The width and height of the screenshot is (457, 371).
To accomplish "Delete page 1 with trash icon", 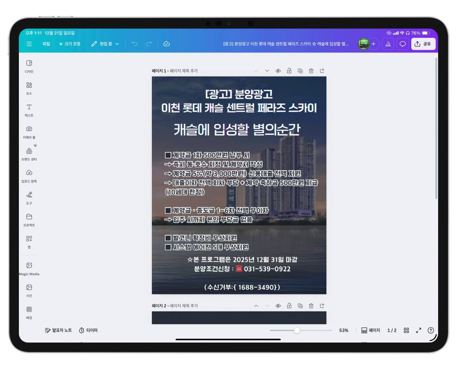I will [x=311, y=71].
